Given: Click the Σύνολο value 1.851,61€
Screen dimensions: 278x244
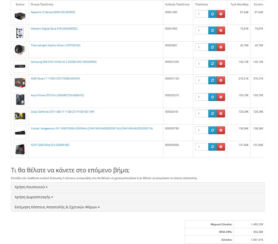Looking at the screenshot, I should tap(257, 240).
